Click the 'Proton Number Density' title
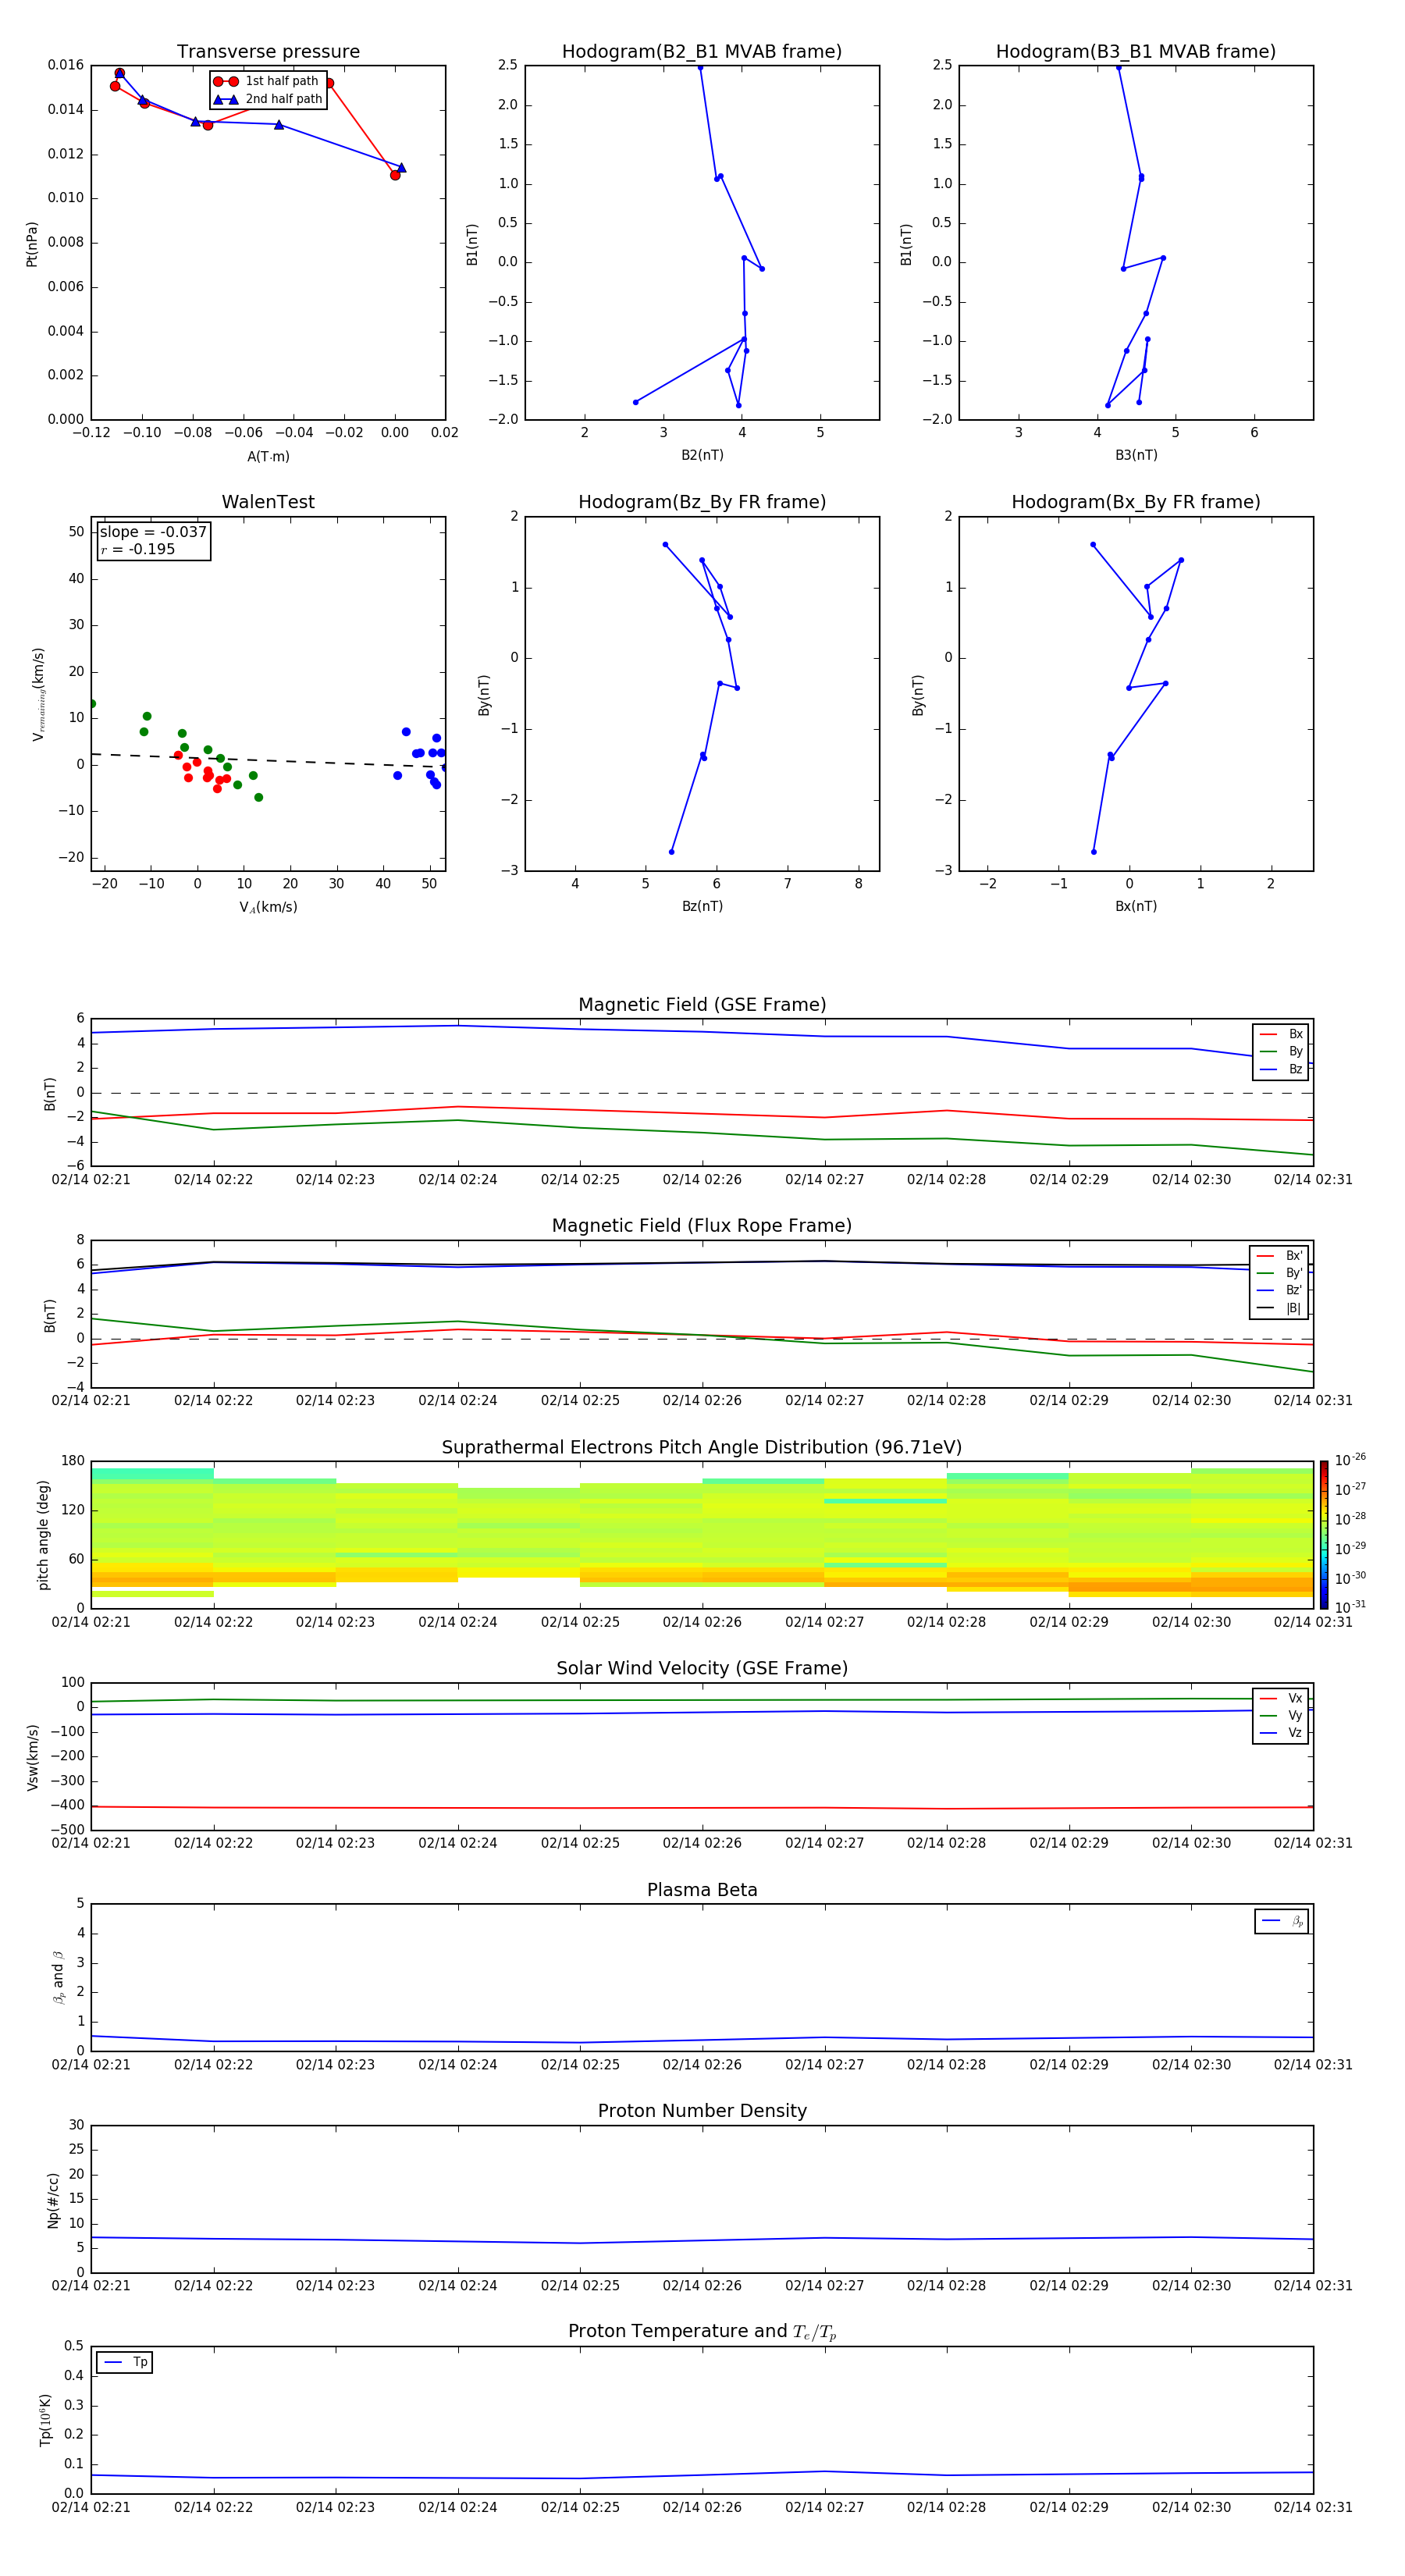This screenshot has width=1405, height=2576. [x=702, y=2111]
